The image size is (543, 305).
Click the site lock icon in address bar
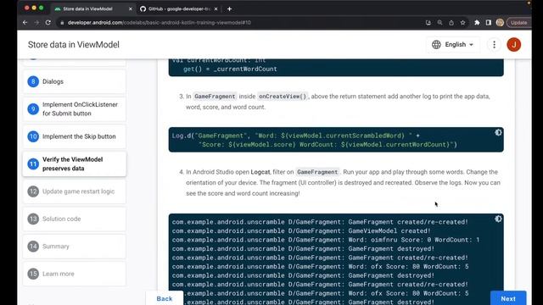click(62, 23)
